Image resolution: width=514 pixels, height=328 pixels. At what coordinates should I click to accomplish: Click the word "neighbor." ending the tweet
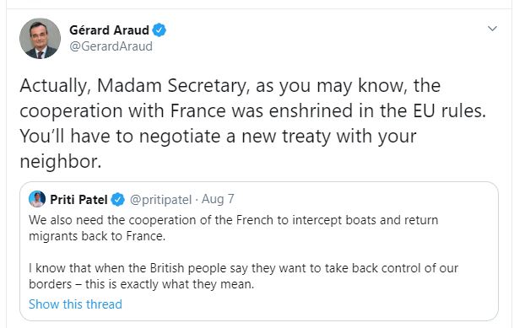click(x=61, y=161)
